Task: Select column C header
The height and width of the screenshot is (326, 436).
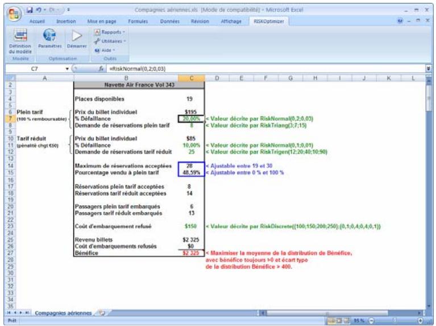Action: (x=192, y=78)
